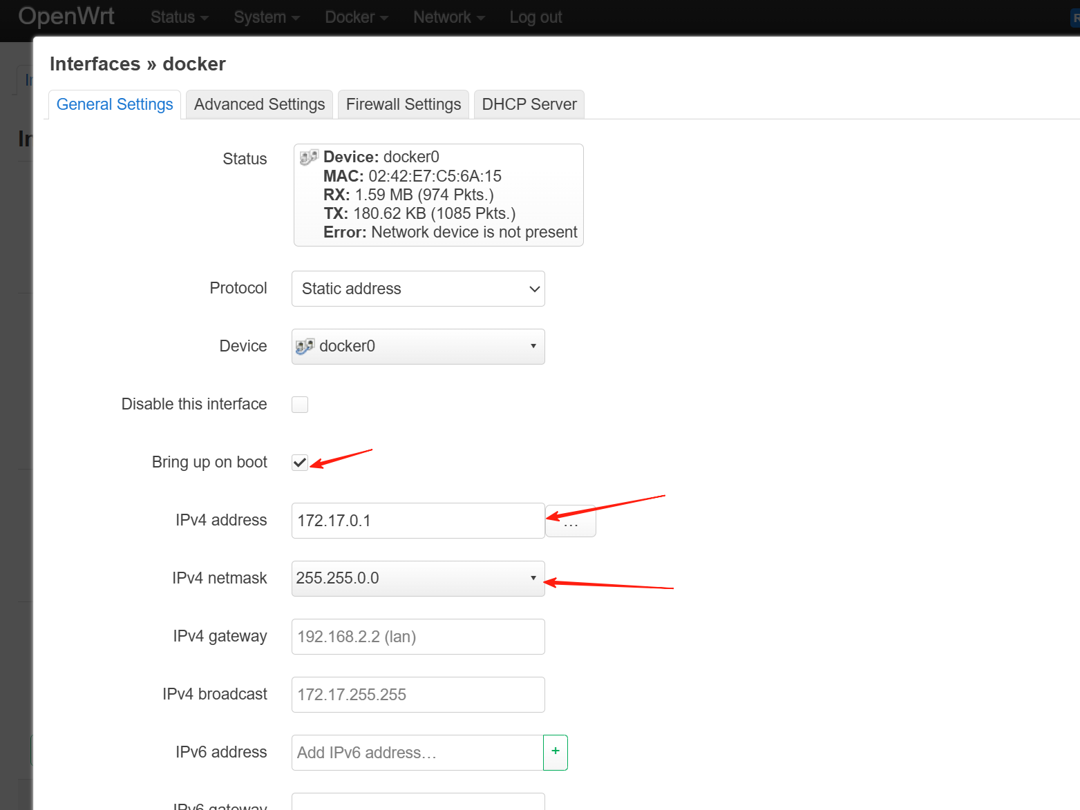Uncheck 'Bring up on boot' checkbox

click(300, 463)
